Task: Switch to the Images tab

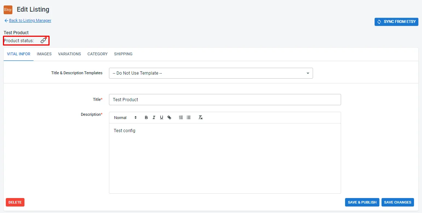Action: (x=44, y=54)
